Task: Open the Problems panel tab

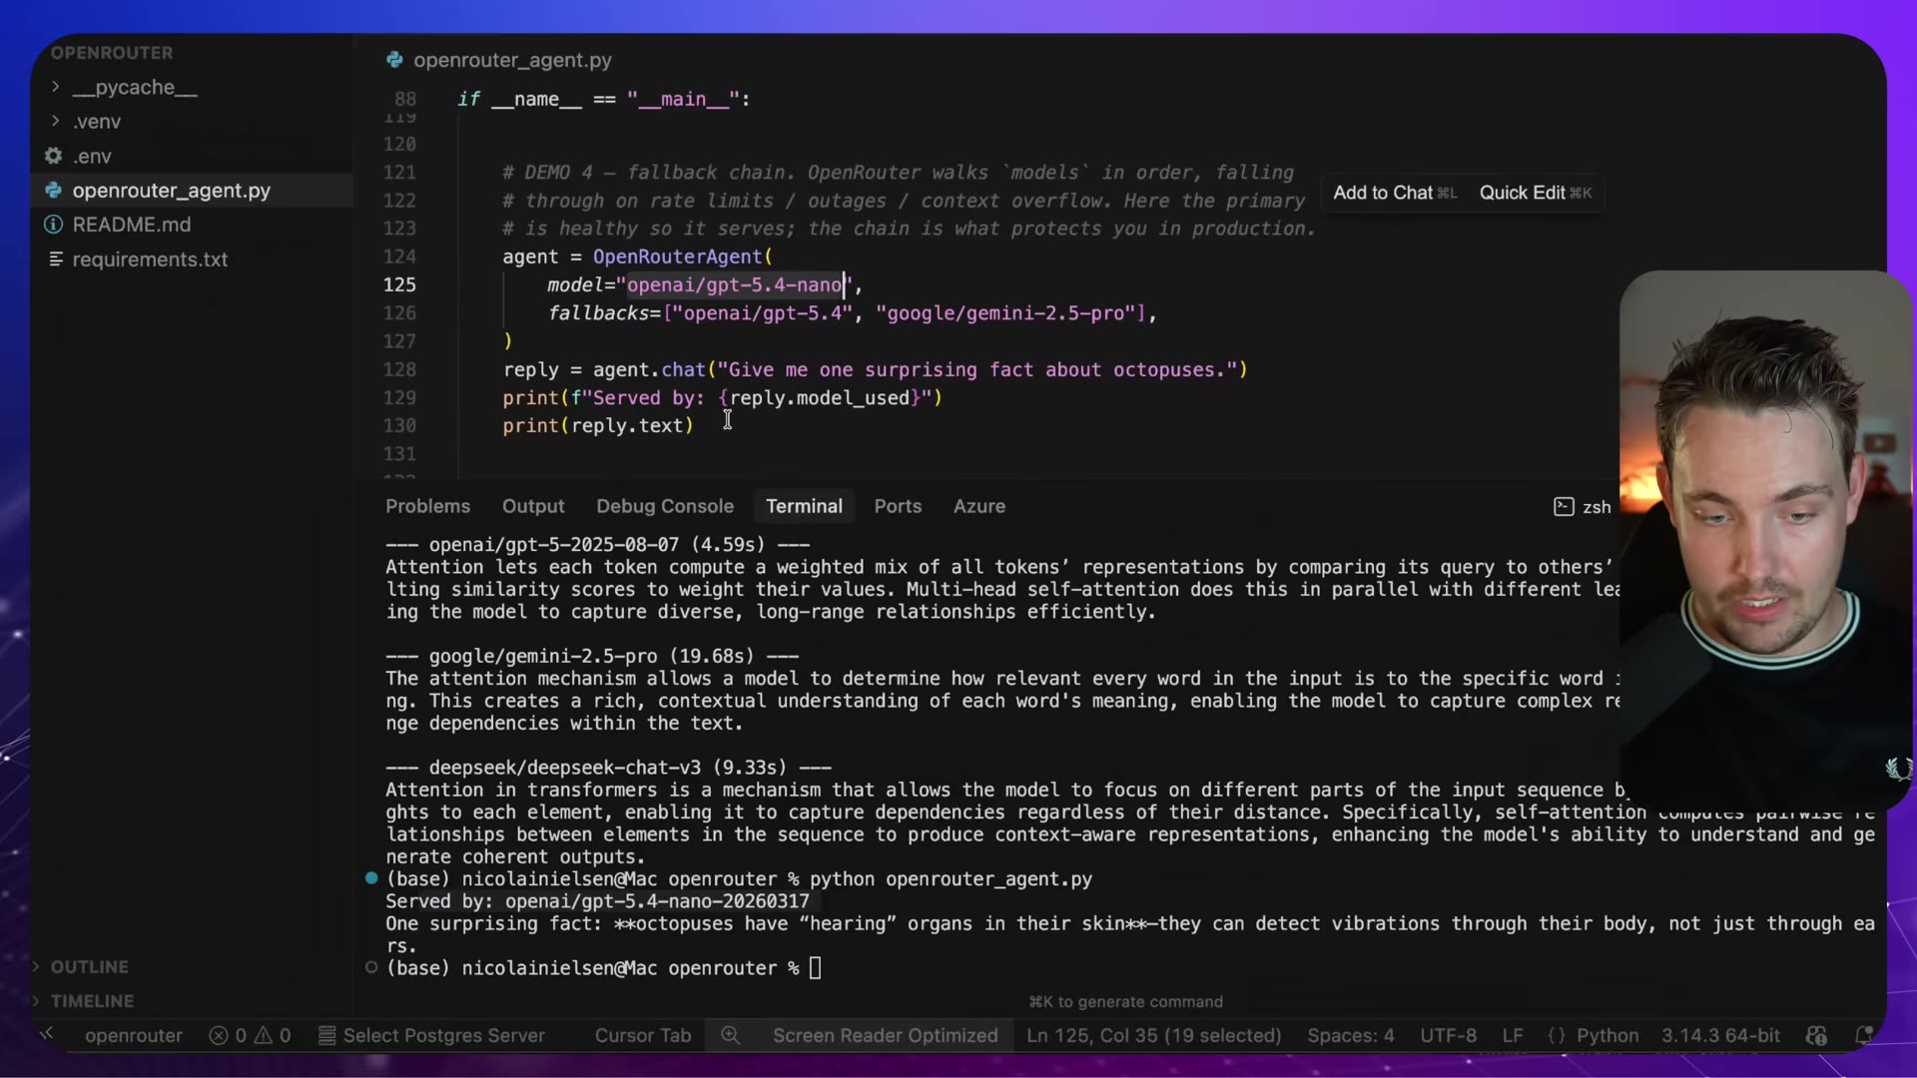Action: tap(427, 506)
